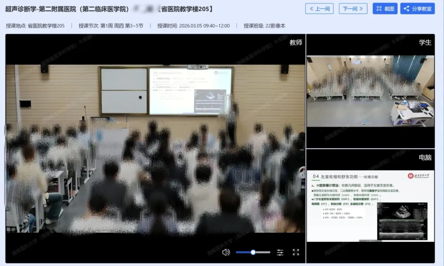
Task: Click the 授课班级 22影像本 class info
Action: tap(264, 25)
